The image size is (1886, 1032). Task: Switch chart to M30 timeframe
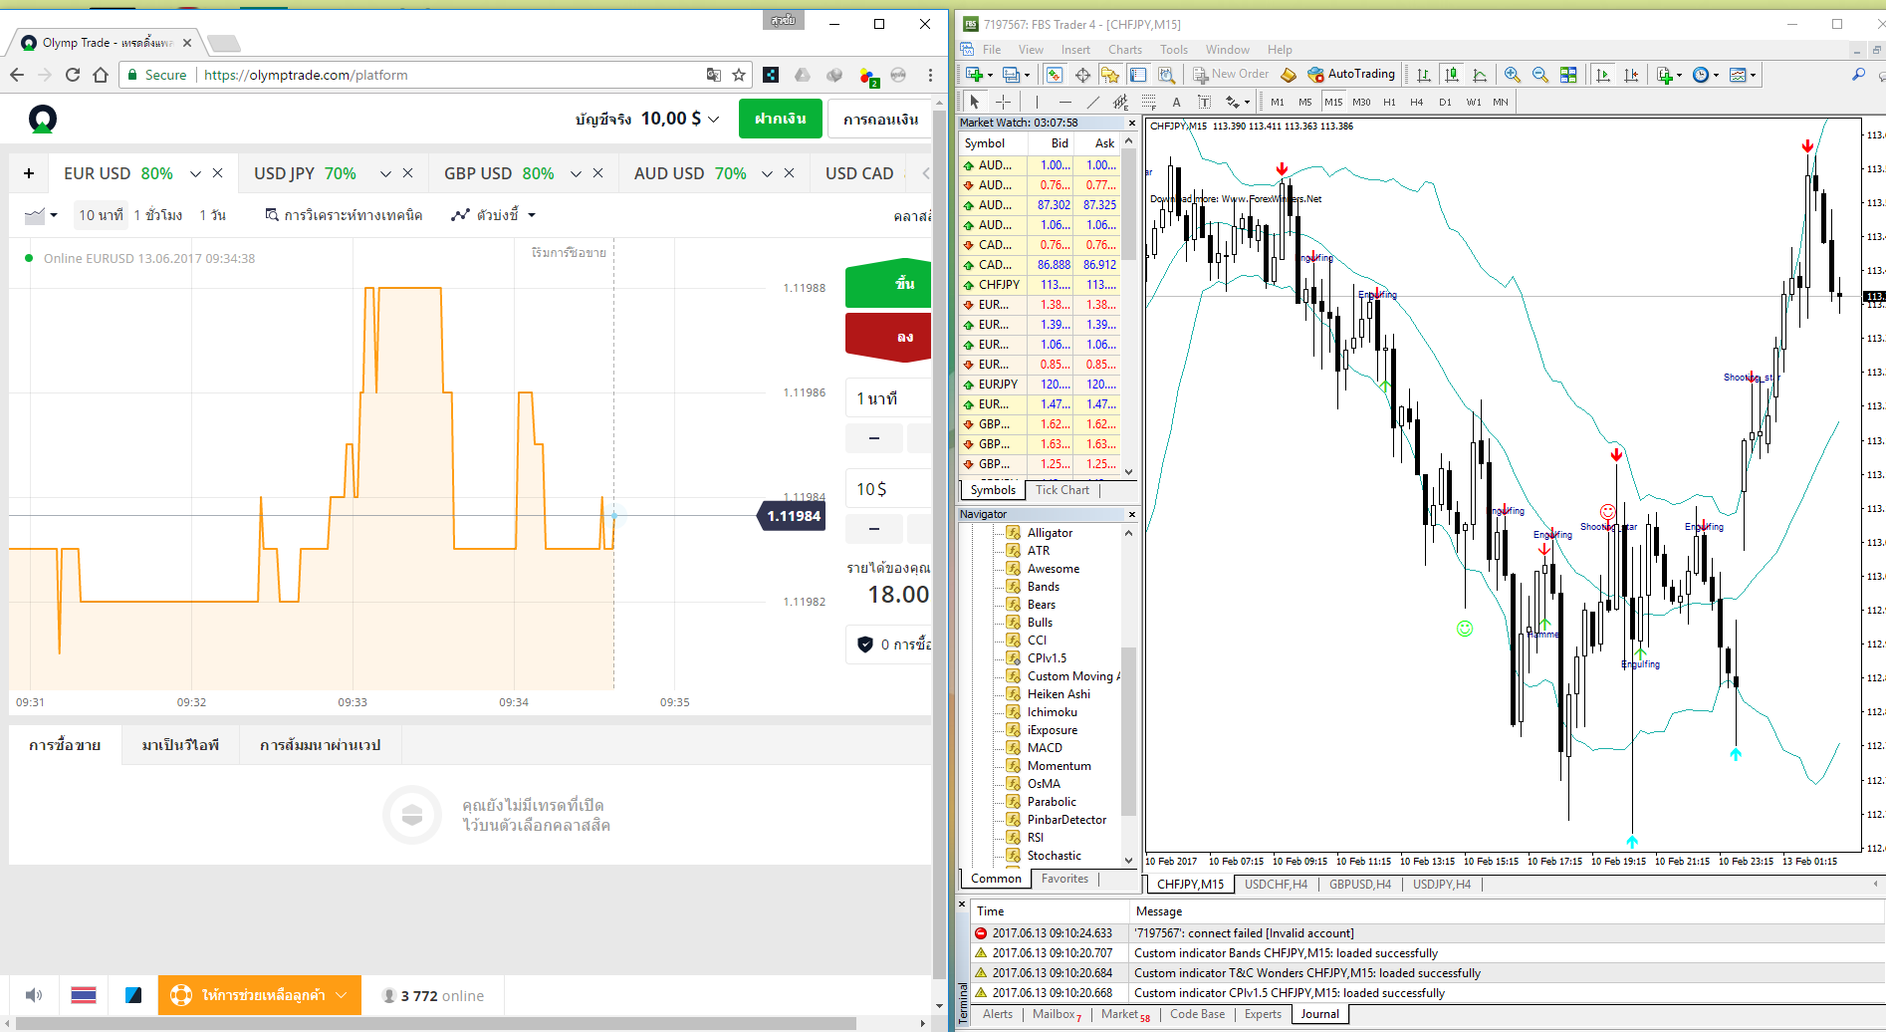[1361, 102]
